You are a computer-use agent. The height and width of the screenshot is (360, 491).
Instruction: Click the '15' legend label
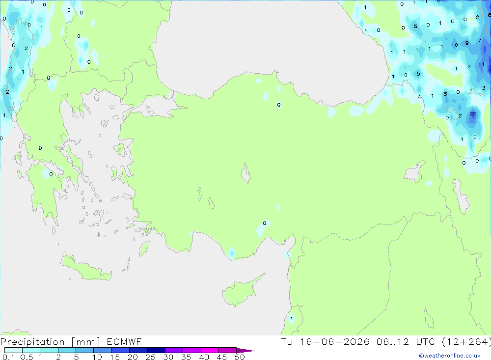[114, 357]
